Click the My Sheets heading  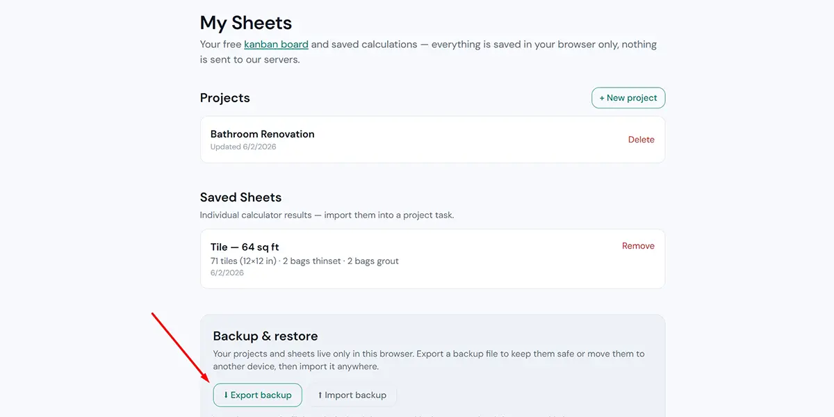click(x=246, y=23)
